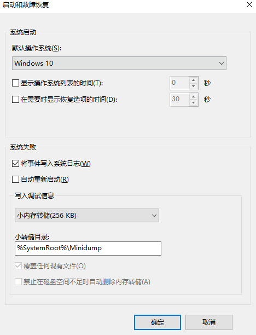Click the 小转储目录 Minidump path field
This screenshot has width=256, height=335.
point(88,249)
